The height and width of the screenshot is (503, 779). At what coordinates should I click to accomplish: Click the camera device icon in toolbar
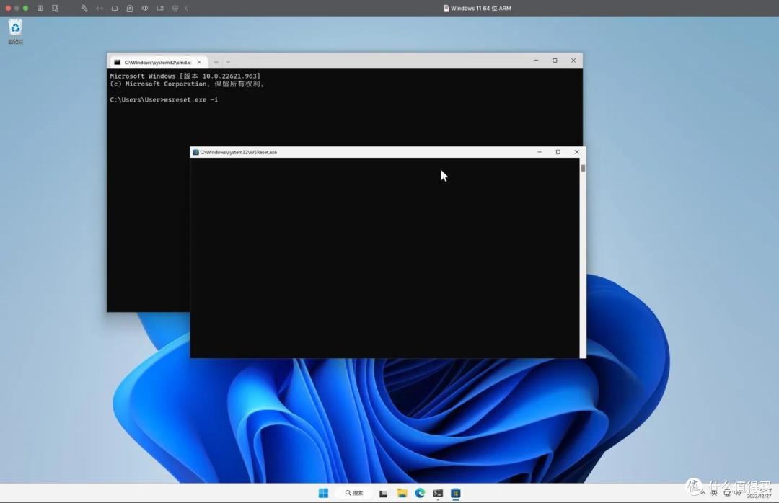[160, 8]
